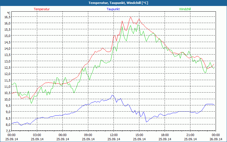Pick the 12:00 time axis label
This screenshot has height=142, width=227.
tap(113, 135)
